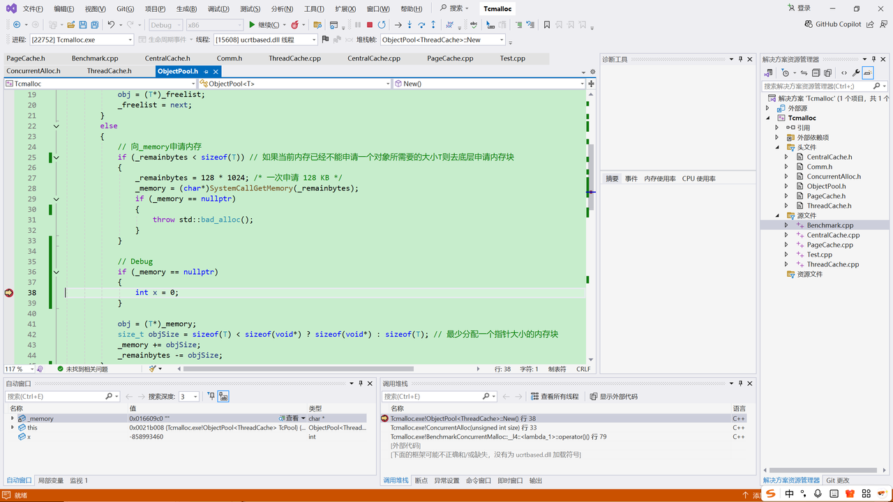Click the Step Into debug icon
The width and height of the screenshot is (893, 502).
click(410, 25)
